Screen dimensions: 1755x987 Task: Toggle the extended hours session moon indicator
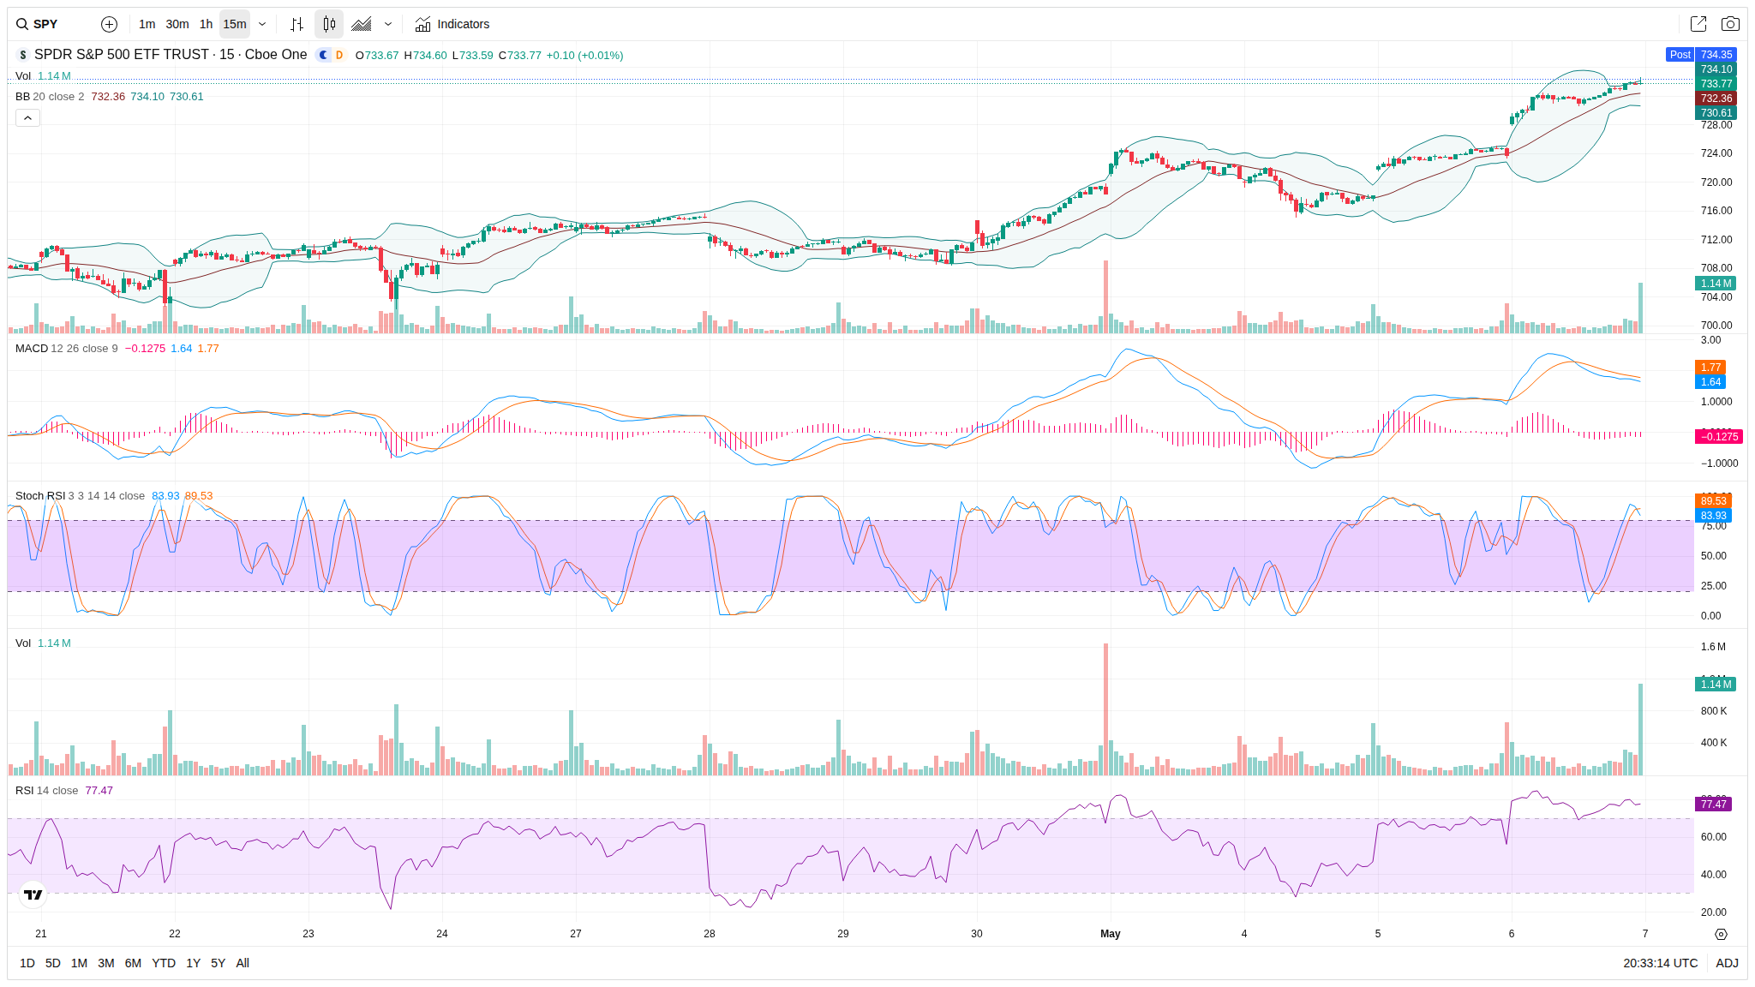point(323,55)
